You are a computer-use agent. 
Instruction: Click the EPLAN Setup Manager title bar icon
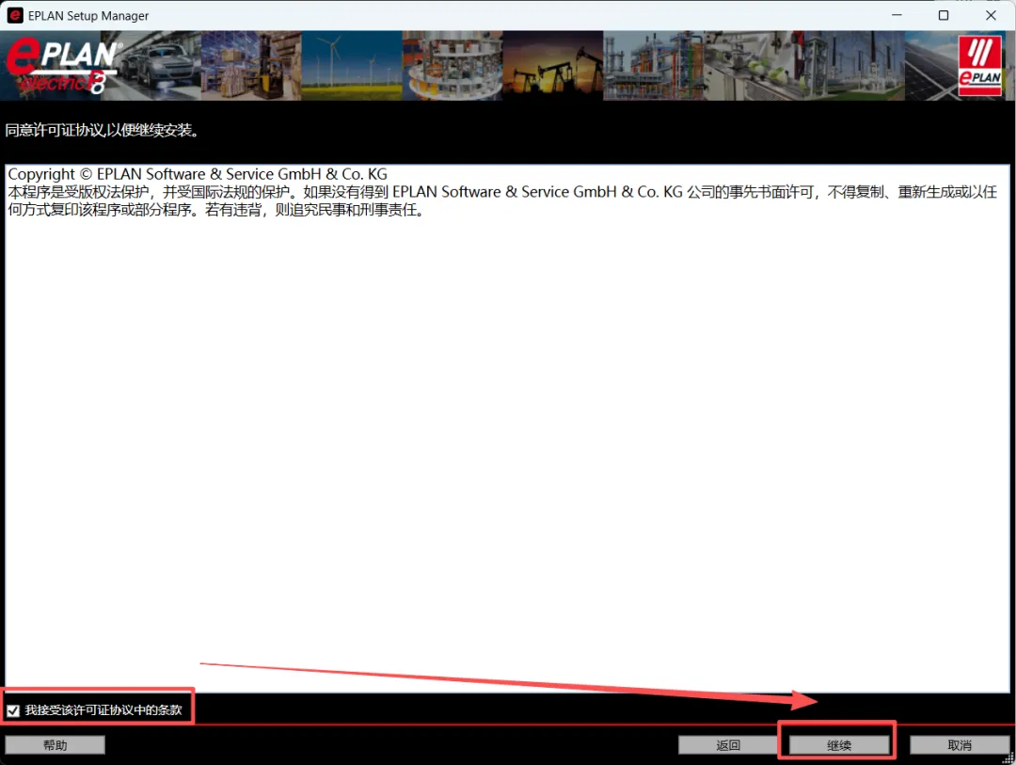[15, 15]
